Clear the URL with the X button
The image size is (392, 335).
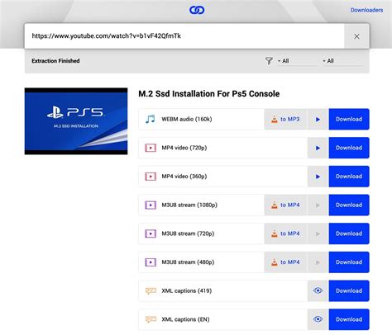(x=356, y=36)
